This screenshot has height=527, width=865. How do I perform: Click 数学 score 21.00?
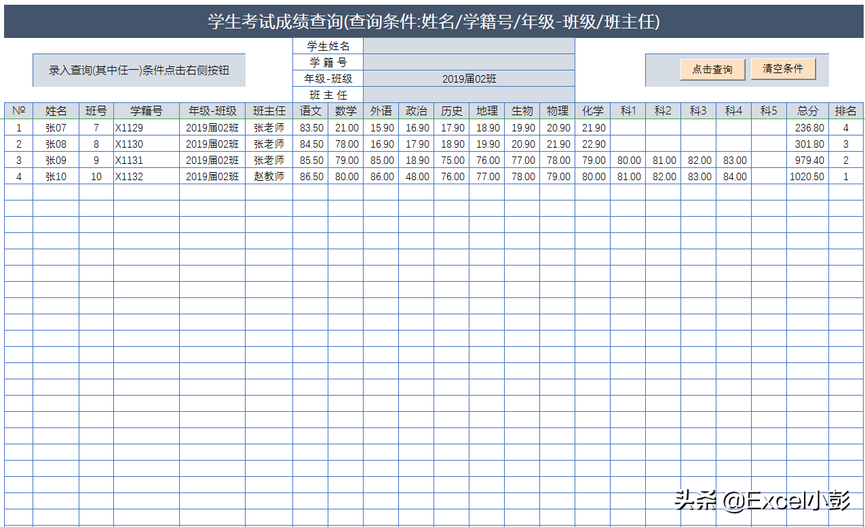[x=346, y=128]
